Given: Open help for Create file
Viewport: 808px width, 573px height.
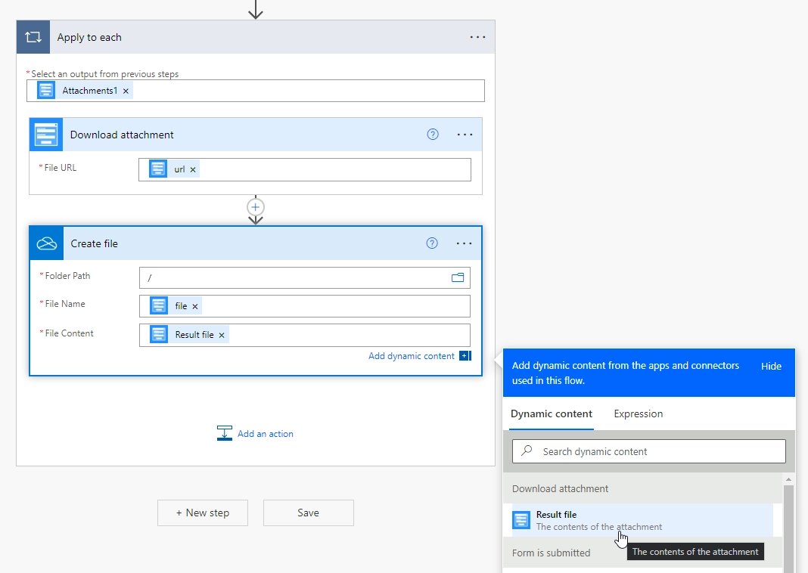Looking at the screenshot, I should (x=432, y=243).
